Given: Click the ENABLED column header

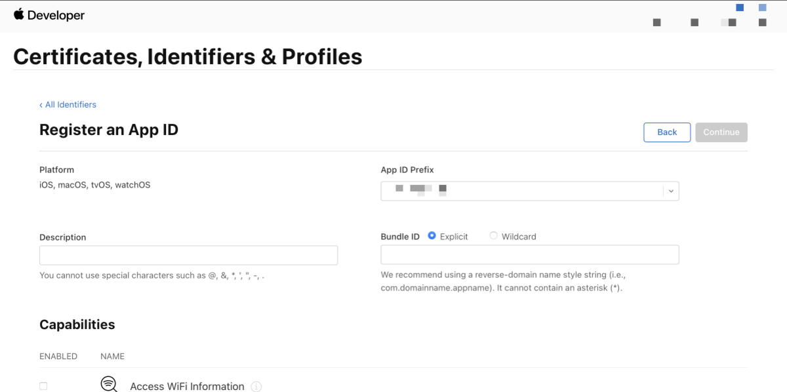Looking at the screenshot, I should [58, 357].
